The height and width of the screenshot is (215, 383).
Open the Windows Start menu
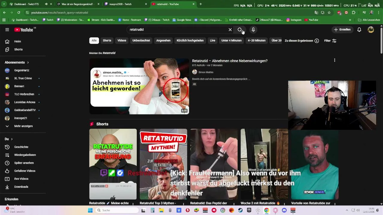90,210
